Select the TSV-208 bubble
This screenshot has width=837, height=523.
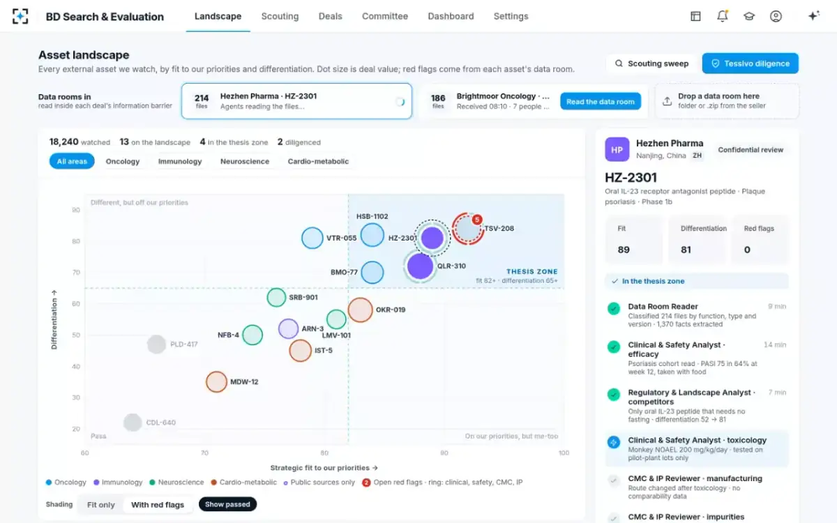click(x=467, y=228)
